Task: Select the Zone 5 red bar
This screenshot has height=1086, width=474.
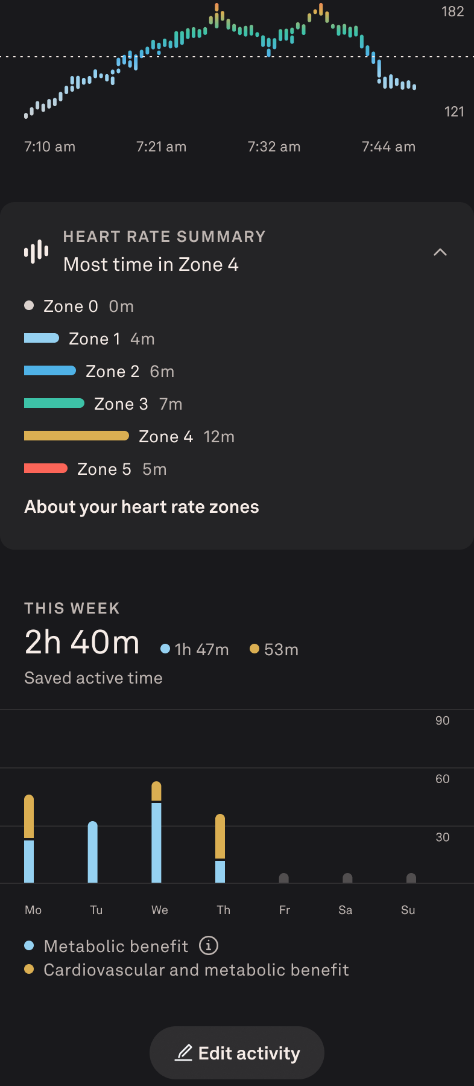Action: click(45, 468)
